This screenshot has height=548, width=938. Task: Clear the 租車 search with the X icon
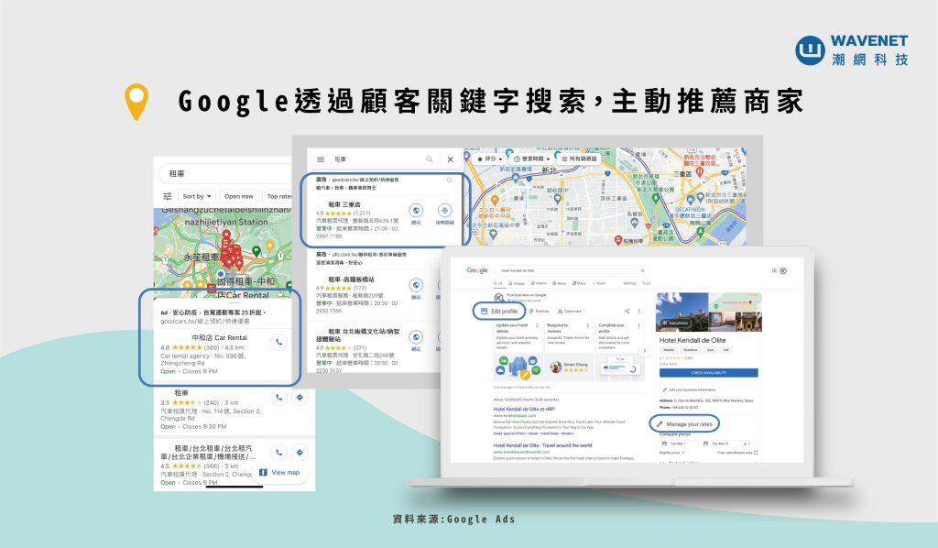[x=451, y=159]
